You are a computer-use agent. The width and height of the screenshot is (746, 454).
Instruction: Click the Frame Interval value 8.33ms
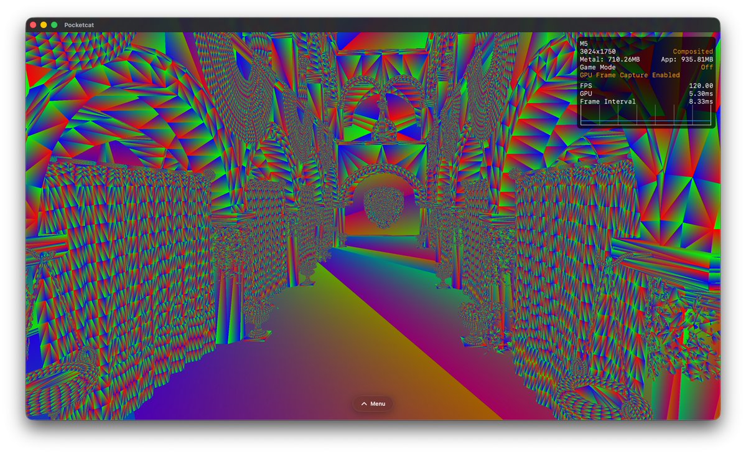701,102
